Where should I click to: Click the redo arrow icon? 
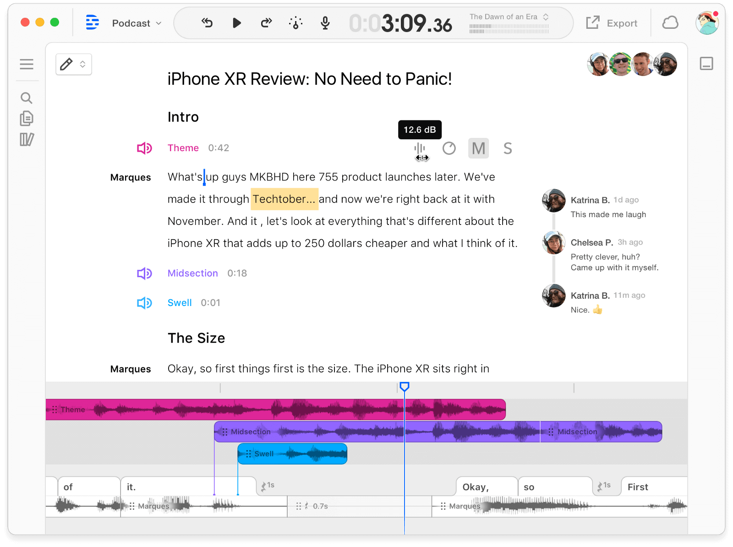pos(266,22)
